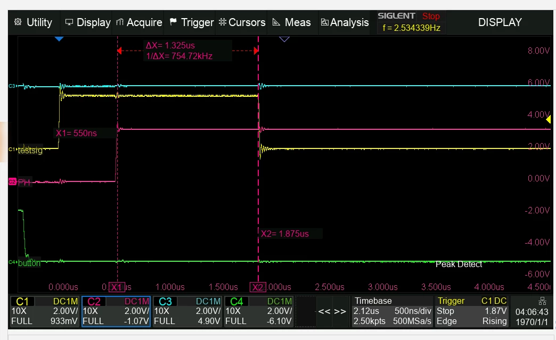
Task: Select the C3 channel offset marker
Action: point(13,86)
